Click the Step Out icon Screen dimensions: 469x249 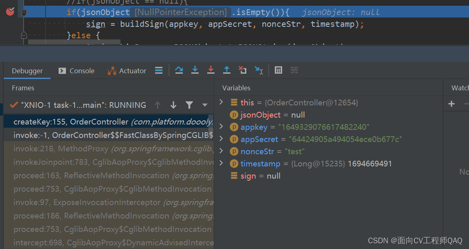pyautogui.click(x=227, y=70)
